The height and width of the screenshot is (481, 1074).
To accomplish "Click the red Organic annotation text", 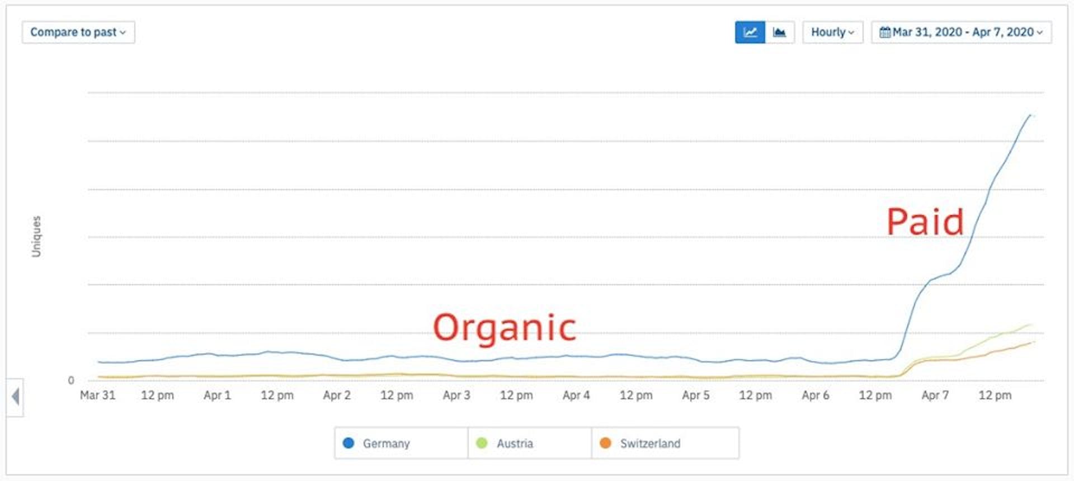I will (505, 328).
